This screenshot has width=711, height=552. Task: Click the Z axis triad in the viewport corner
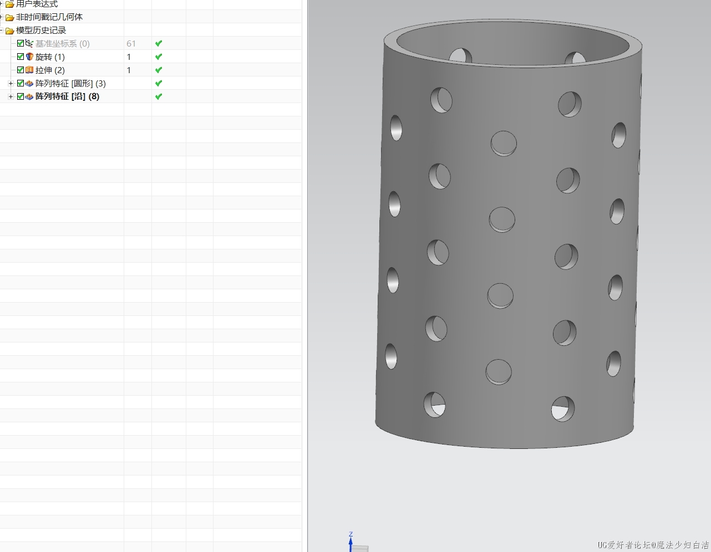coord(351,541)
